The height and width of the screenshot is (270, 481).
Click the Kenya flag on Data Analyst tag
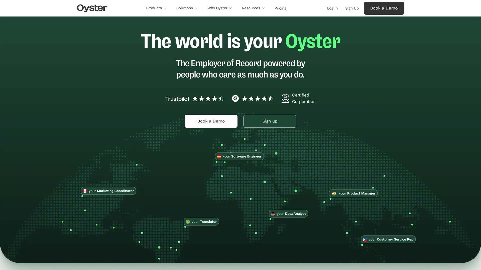point(273,214)
